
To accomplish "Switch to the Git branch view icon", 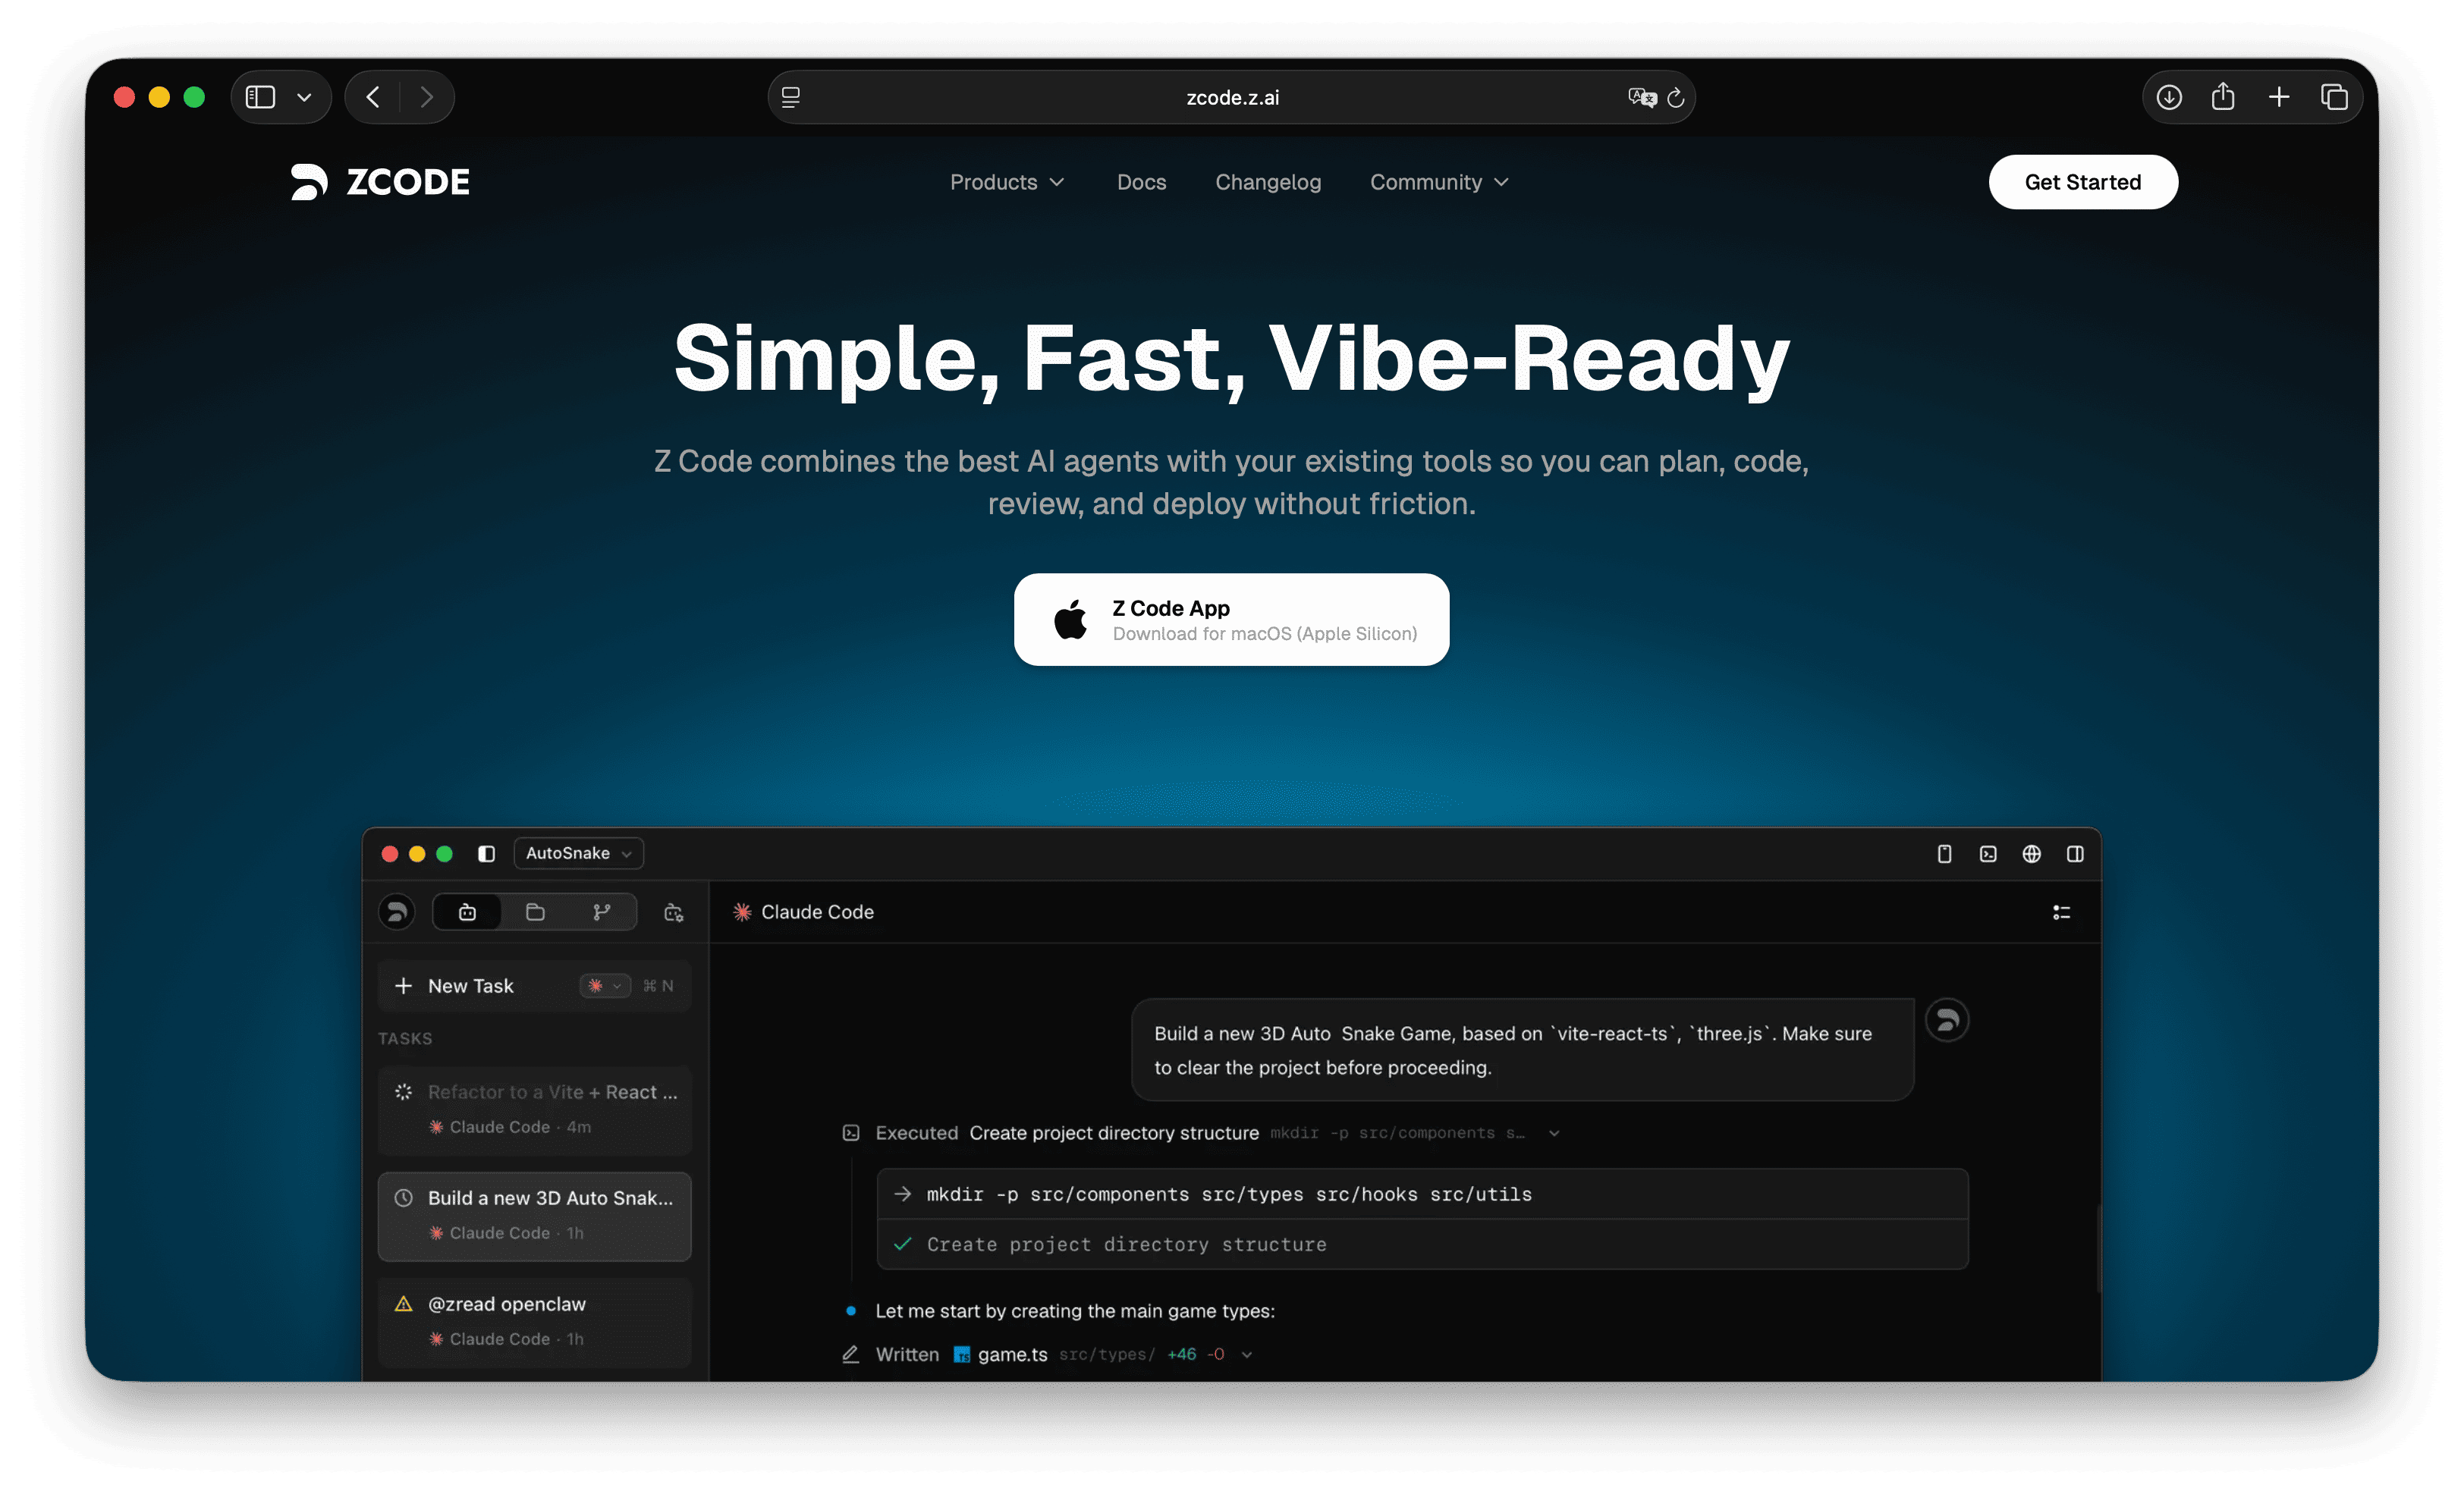I will coord(601,911).
